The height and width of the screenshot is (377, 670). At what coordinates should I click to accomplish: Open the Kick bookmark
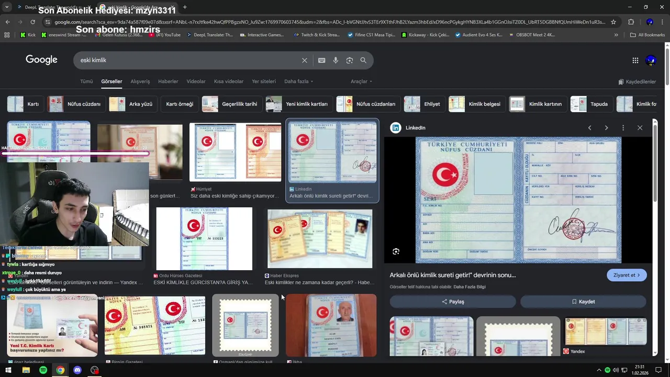(x=28, y=35)
